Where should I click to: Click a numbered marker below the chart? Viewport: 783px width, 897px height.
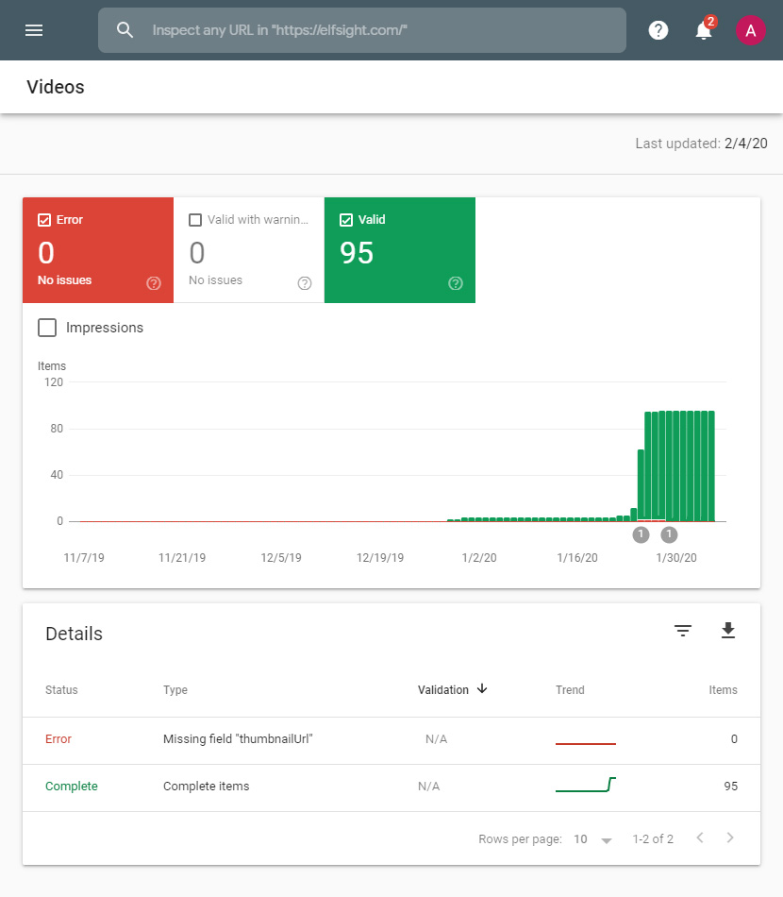pos(641,533)
